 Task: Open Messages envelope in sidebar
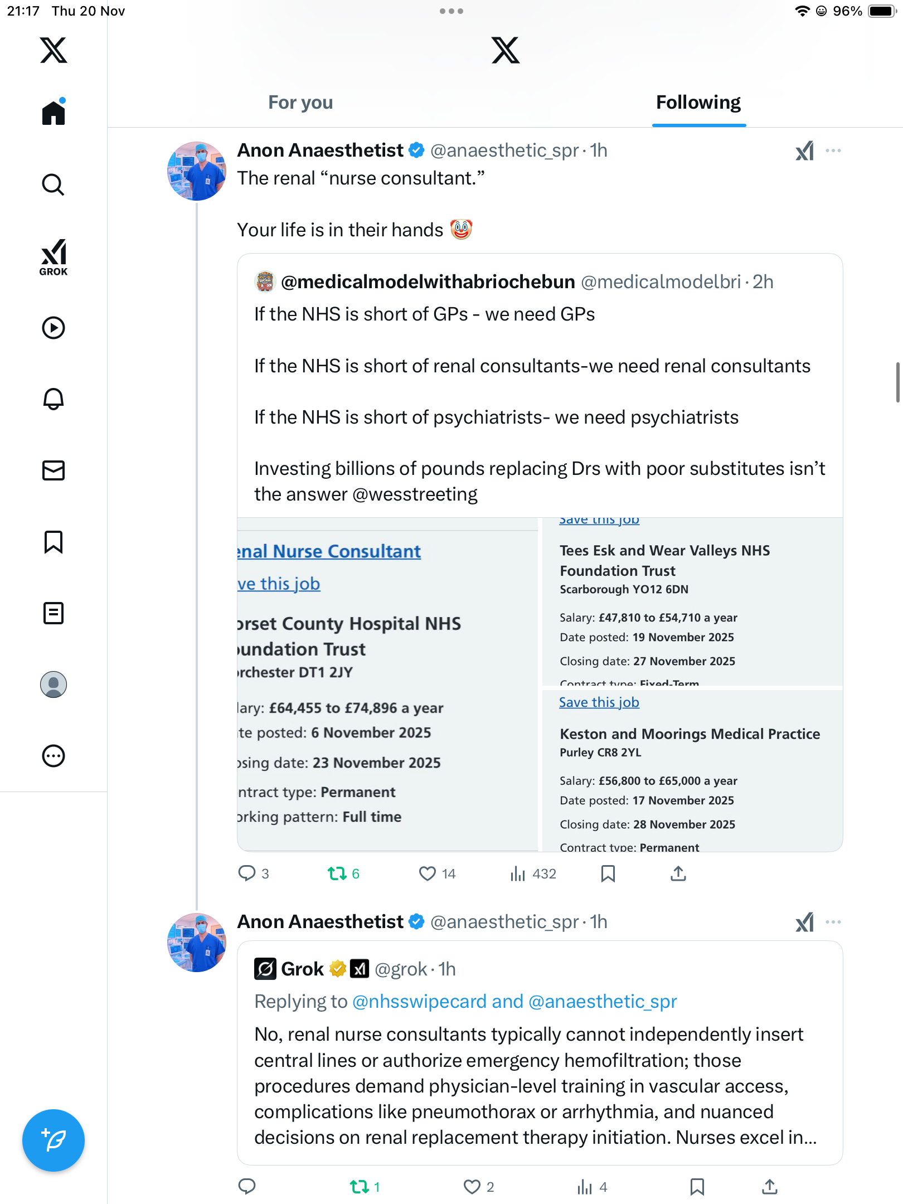54,470
